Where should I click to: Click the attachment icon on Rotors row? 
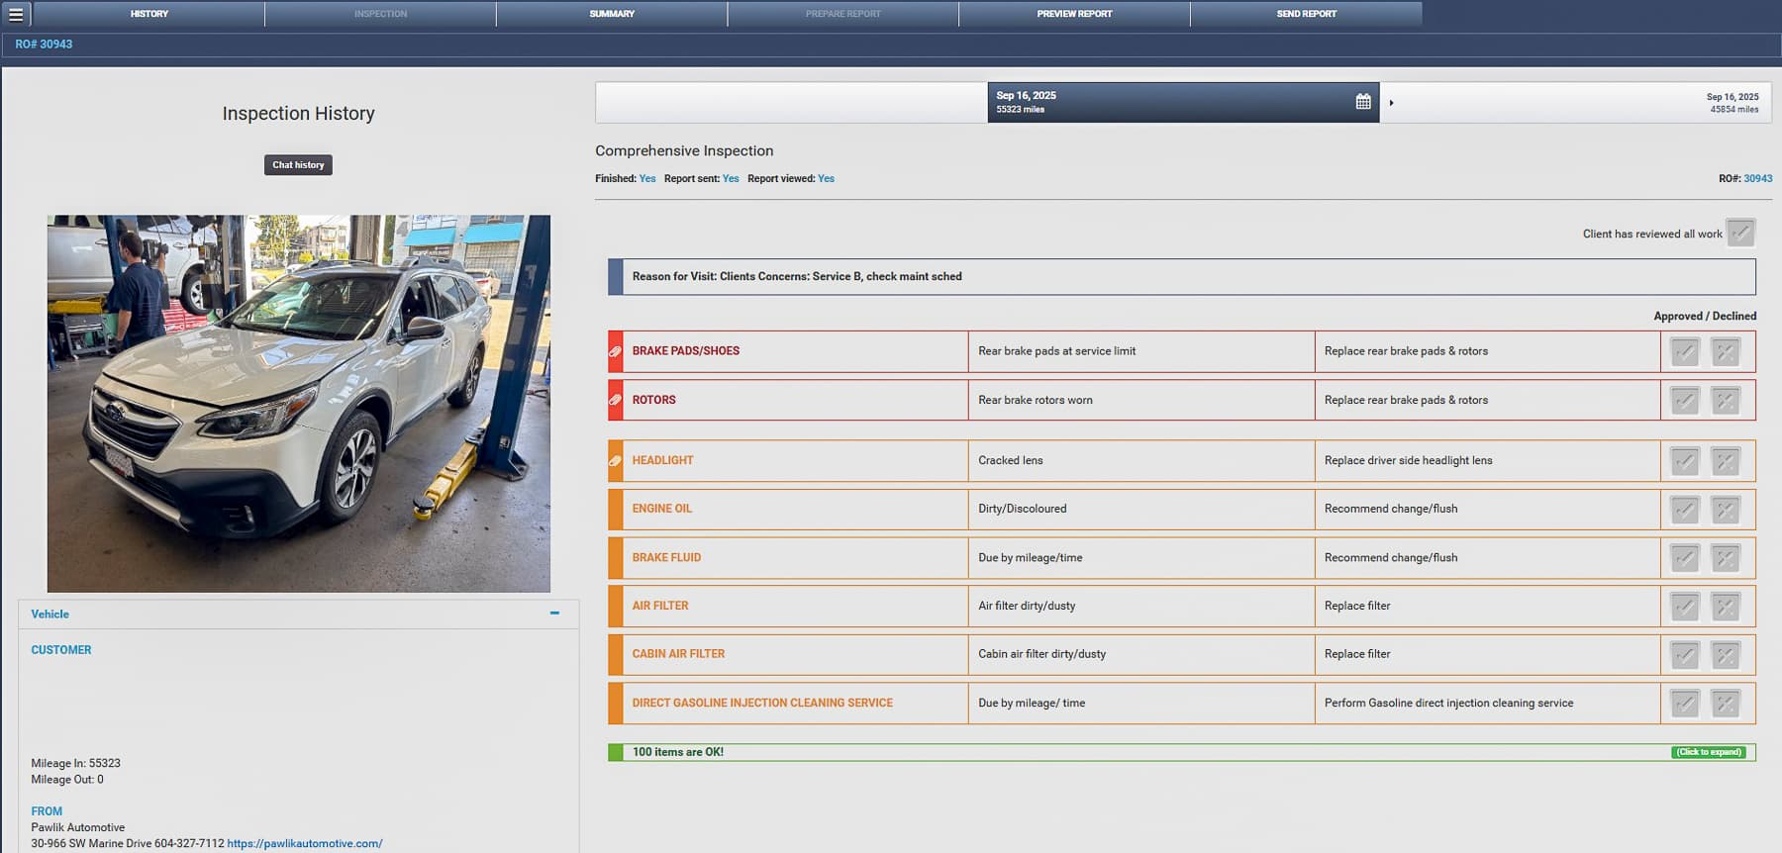pos(615,401)
